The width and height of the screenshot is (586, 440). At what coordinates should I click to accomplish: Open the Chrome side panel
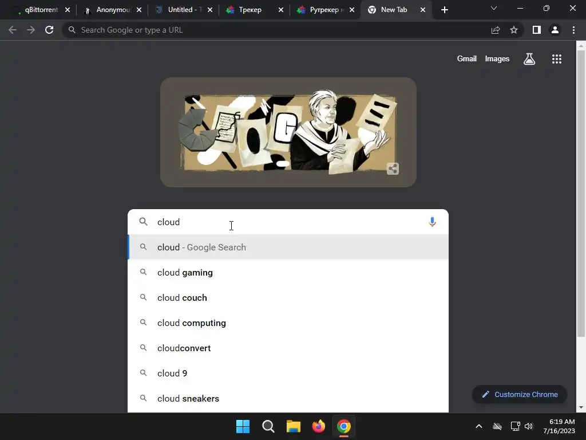537,30
